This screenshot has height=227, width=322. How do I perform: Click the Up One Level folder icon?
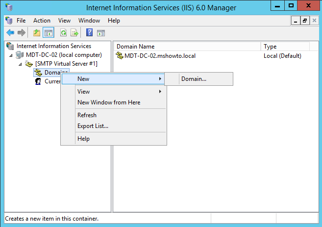point(37,33)
